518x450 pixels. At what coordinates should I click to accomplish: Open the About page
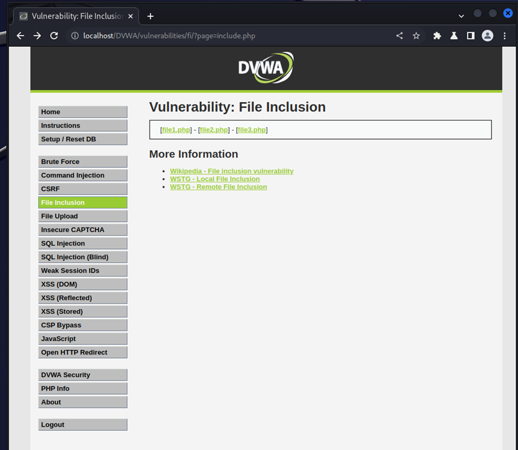82,402
